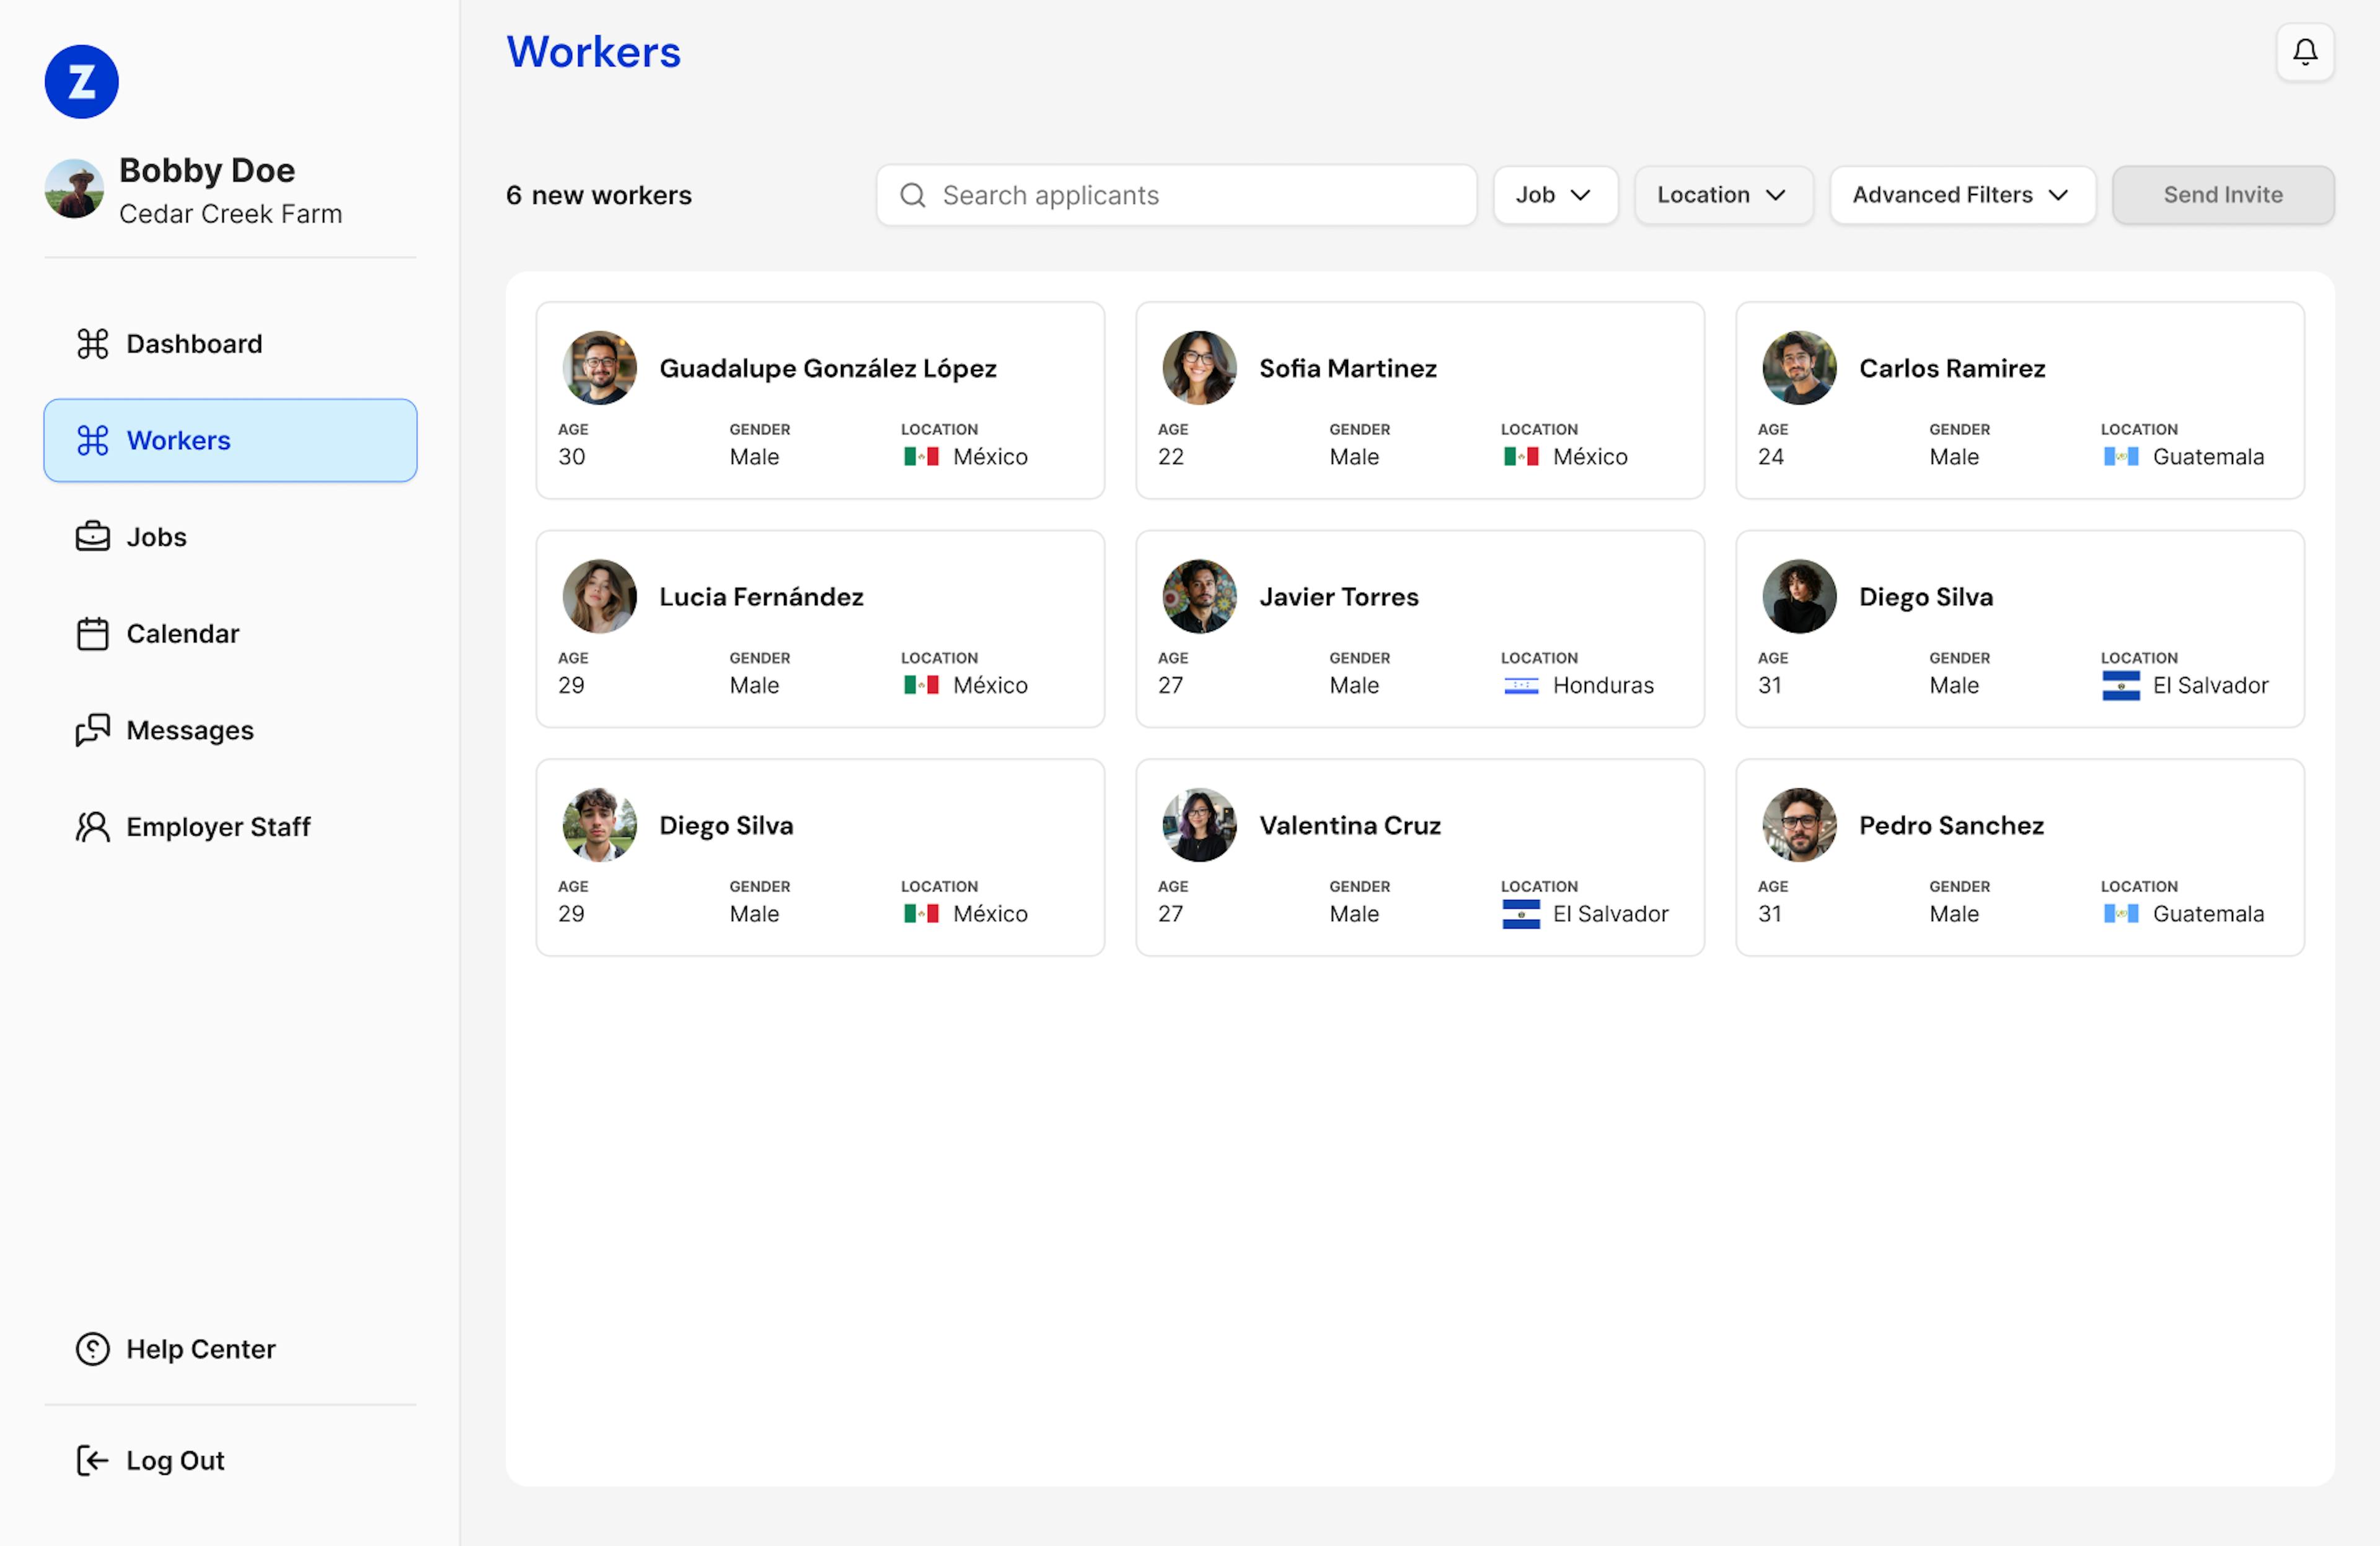
Task: Click the Help Center circle icon
Action: point(93,1349)
